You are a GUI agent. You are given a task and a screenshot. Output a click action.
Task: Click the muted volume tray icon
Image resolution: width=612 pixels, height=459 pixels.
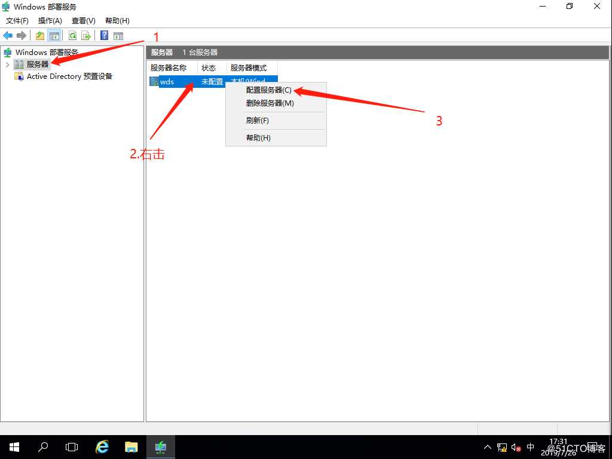pos(516,447)
